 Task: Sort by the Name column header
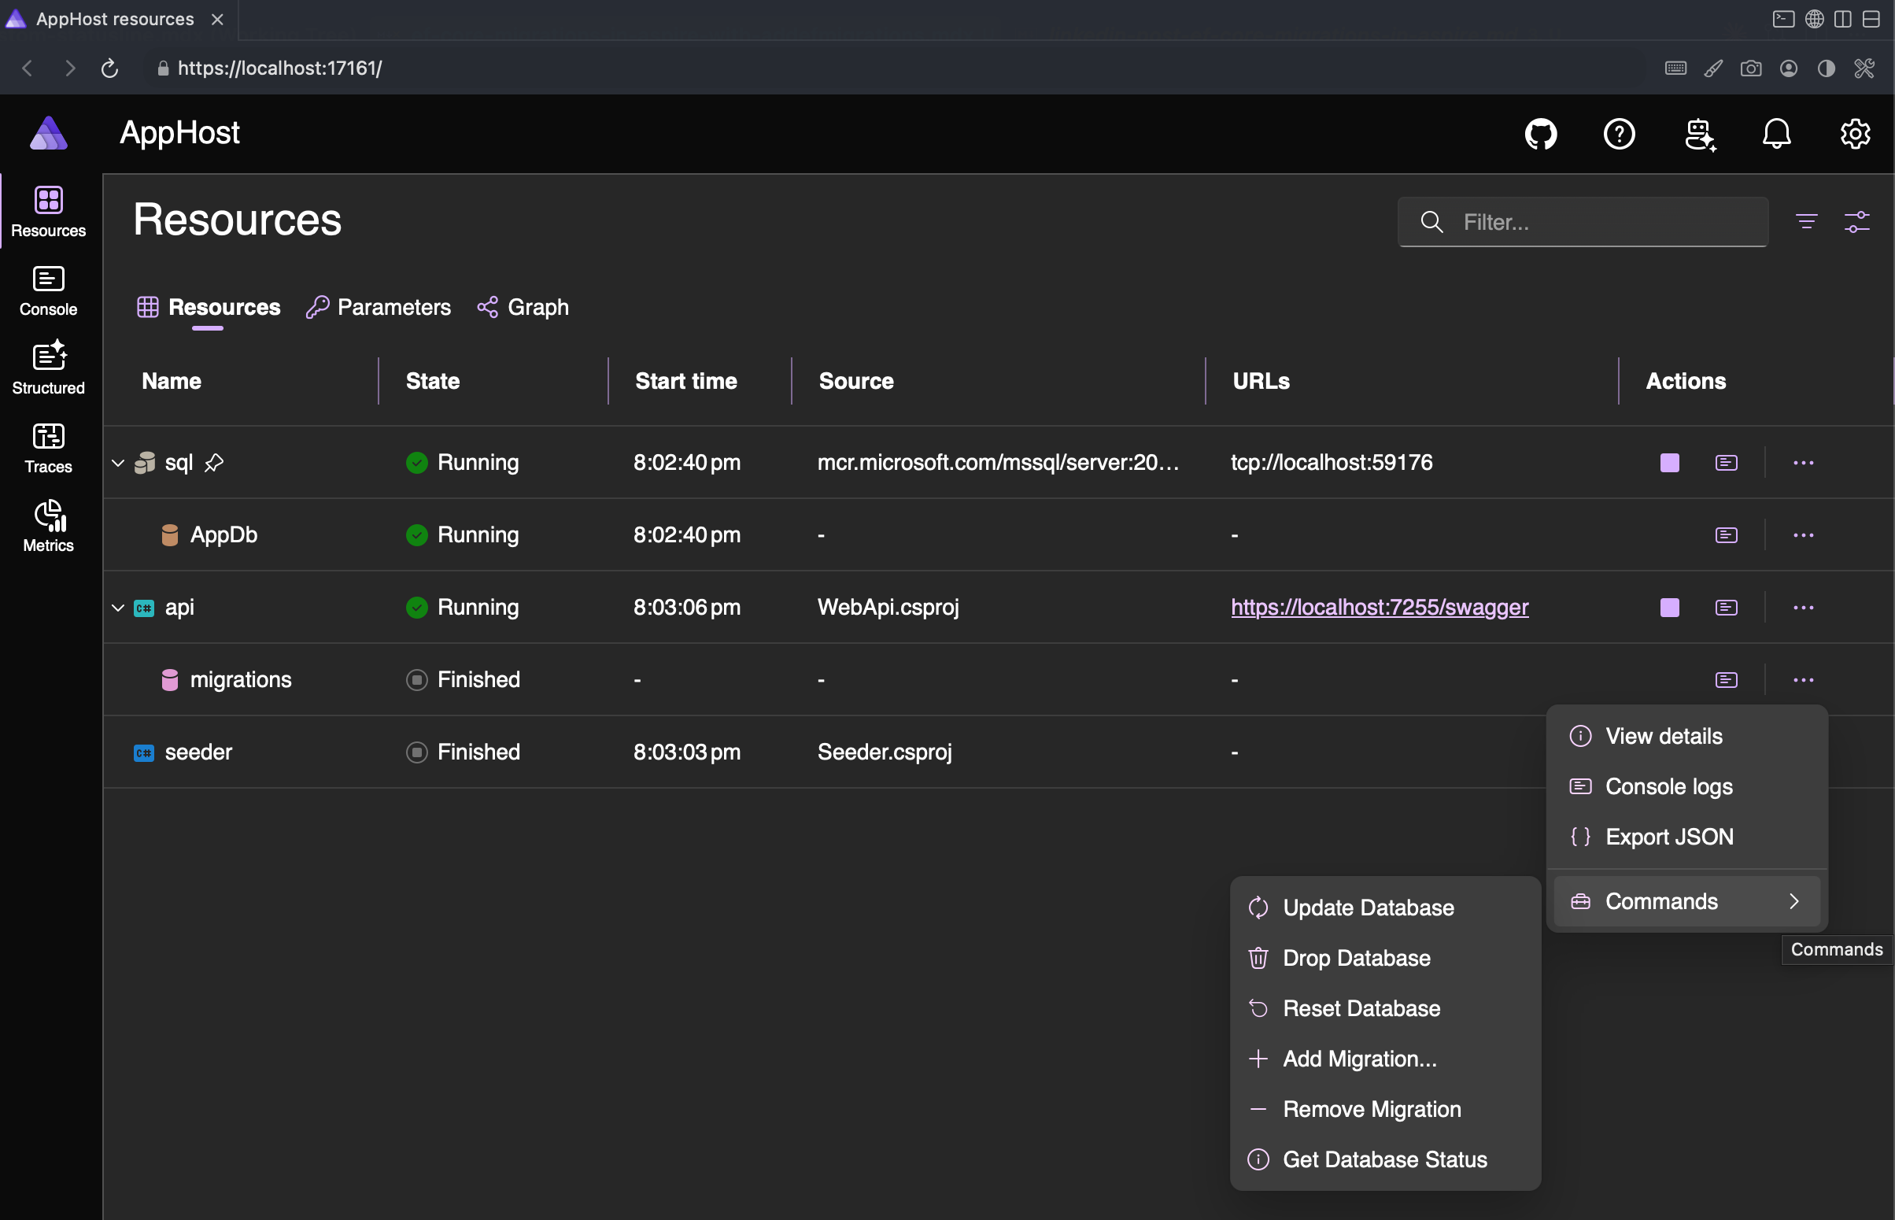pyautogui.click(x=172, y=381)
